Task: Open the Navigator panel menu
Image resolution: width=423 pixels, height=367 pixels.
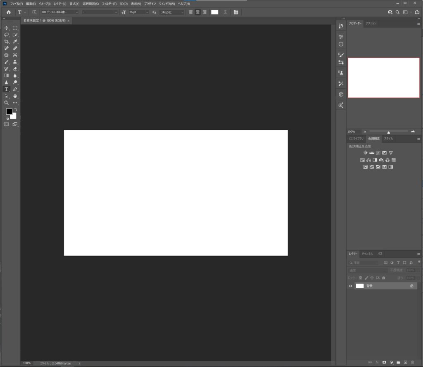Action: pyautogui.click(x=419, y=24)
